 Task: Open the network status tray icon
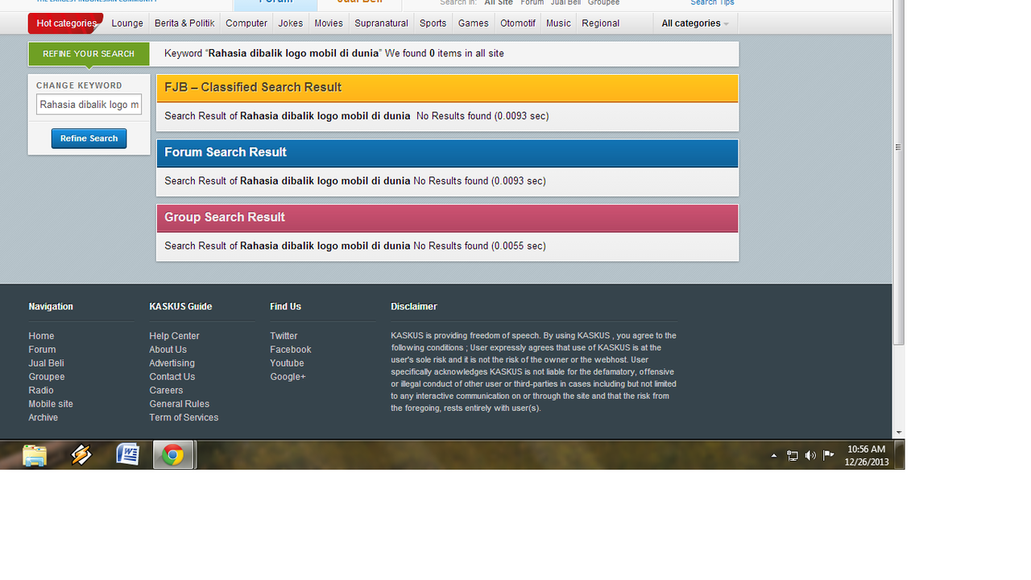[x=793, y=456]
